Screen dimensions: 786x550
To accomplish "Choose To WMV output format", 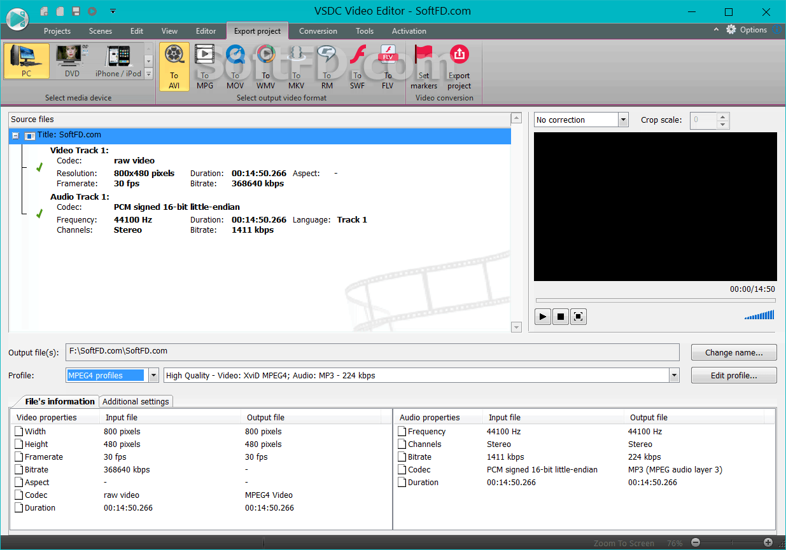I will click(266, 67).
